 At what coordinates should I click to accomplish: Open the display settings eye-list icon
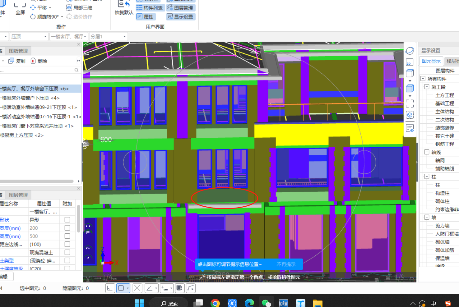[x=410, y=128]
